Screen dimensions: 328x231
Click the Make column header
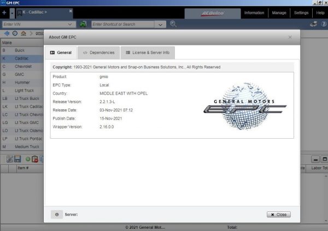(22, 43)
